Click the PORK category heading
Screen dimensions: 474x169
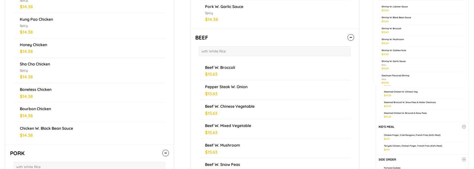click(18, 153)
